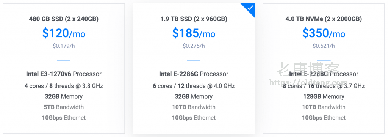Click the 5TB Bandwidth line
Image resolution: width=388 pixels, height=137 pixels.
[x=64, y=107]
